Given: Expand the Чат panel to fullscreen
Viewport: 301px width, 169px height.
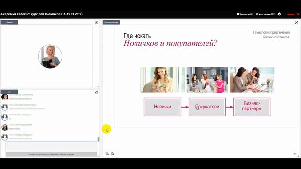Looking at the screenshot, I should pos(96,92).
